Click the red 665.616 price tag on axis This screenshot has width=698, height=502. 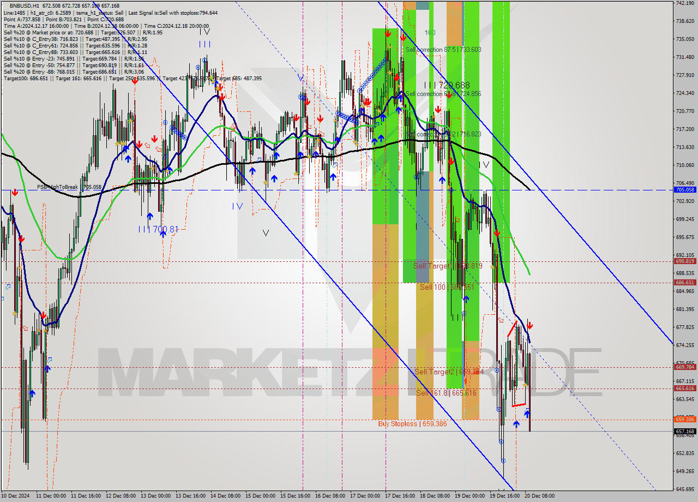(684, 389)
